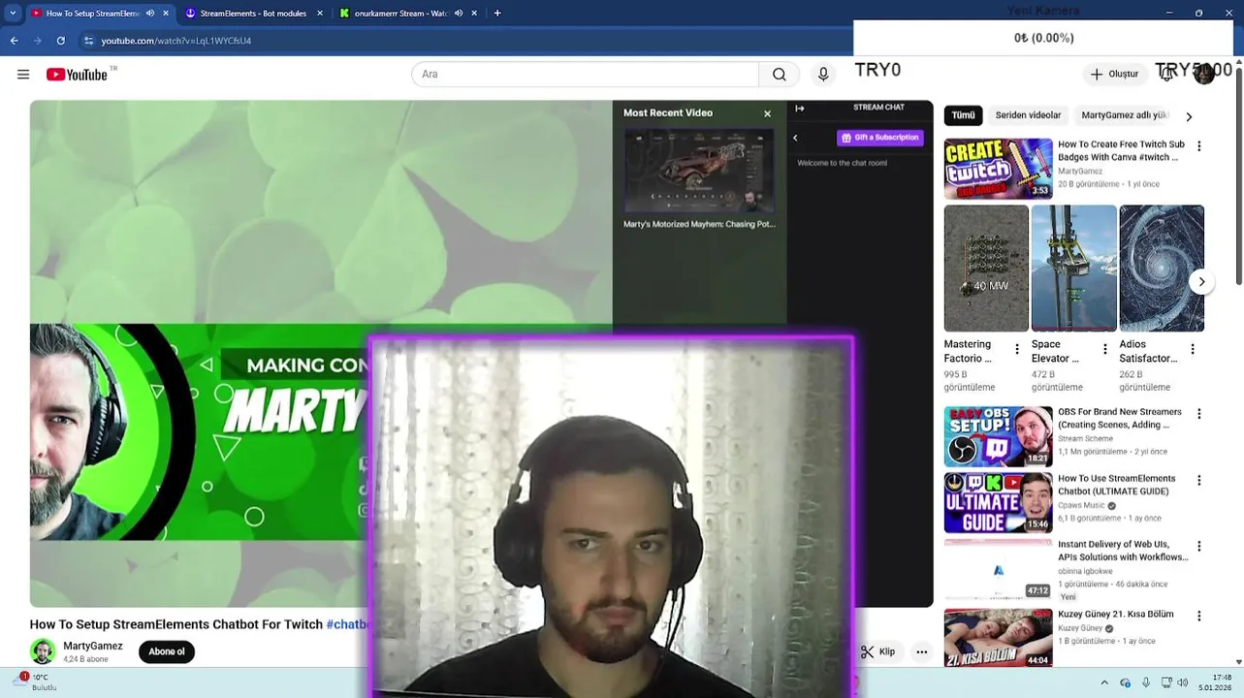
Task: Mute the onurkamerrr Stream tab audio
Action: coord(460,14)
